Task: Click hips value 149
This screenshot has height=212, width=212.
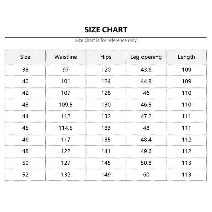Action: pos(106,175)
